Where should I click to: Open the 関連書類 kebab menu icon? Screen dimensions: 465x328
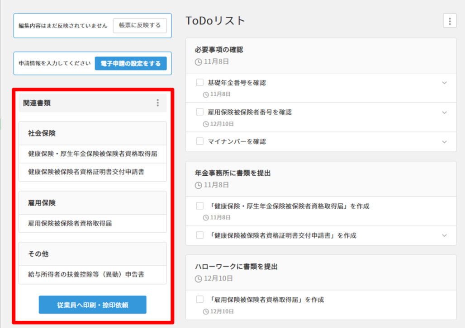[157, 103]
